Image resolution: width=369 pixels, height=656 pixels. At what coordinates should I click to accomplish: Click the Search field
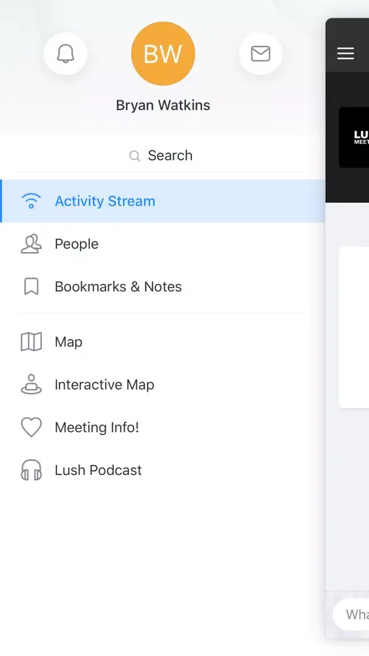161,155
